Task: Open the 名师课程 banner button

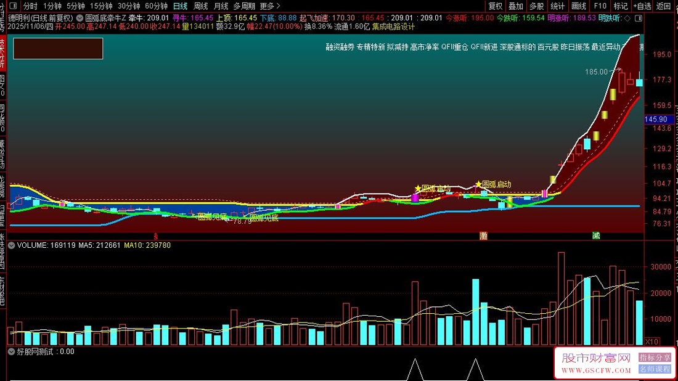Action: tap(655, 369)
